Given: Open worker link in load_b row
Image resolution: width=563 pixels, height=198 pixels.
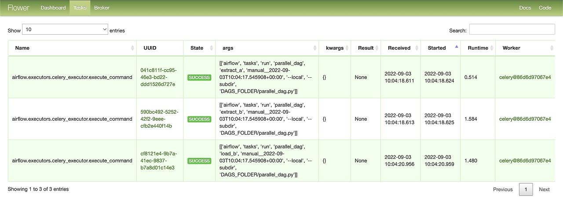Looking at the screenshot, I should (525, 161).
